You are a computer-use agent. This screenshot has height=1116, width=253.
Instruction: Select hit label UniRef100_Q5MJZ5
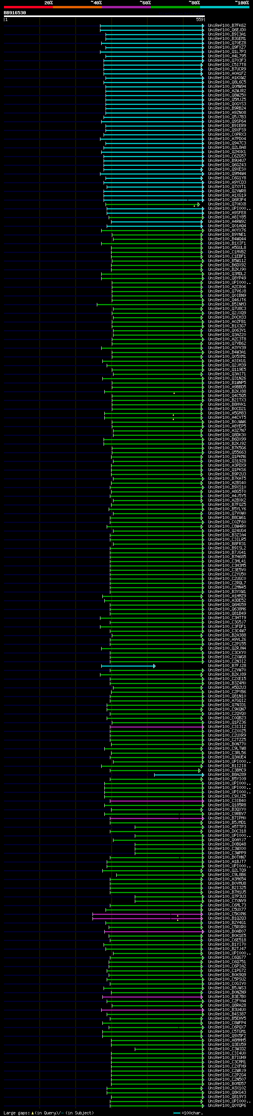227,100
